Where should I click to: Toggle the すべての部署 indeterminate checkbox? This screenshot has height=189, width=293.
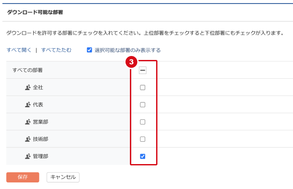[143, 70]
